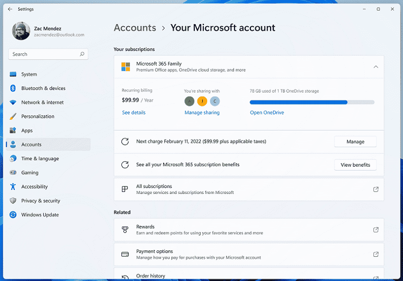Click shared member avatar C
The image size is (403, 281).
(215, 101)
